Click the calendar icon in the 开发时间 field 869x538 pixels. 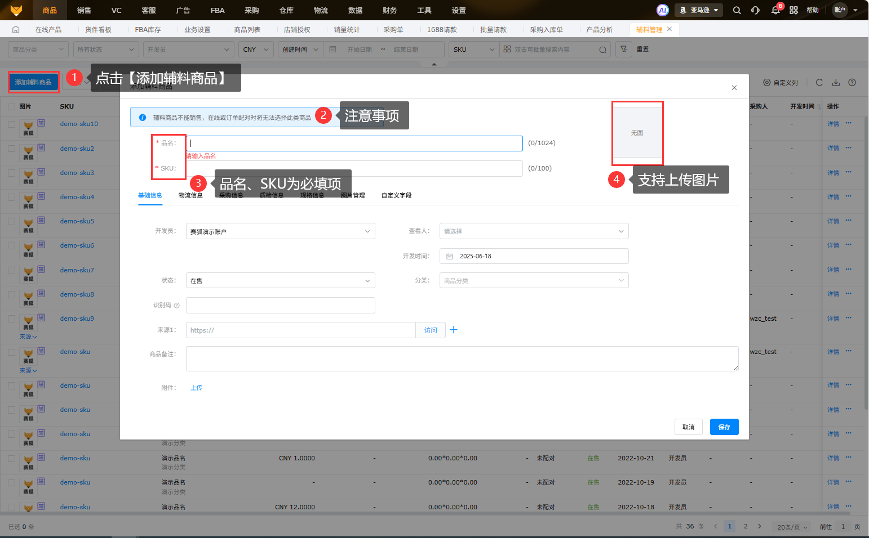450,257
